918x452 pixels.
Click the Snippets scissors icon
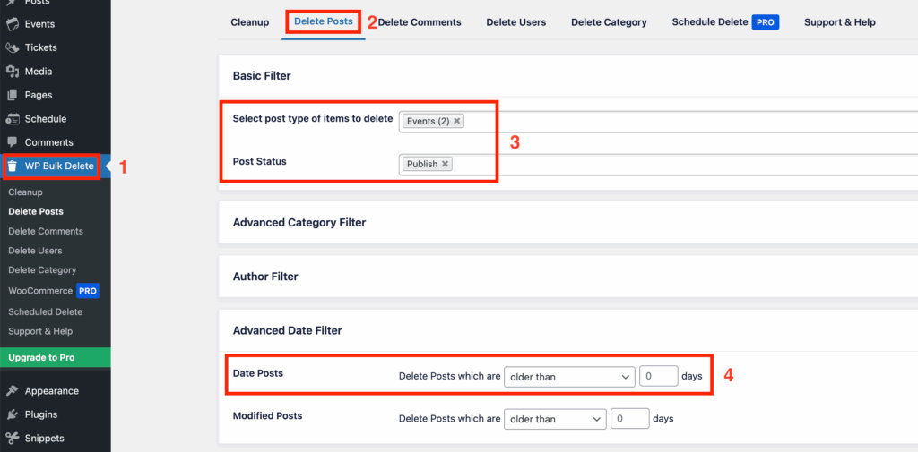13,438
